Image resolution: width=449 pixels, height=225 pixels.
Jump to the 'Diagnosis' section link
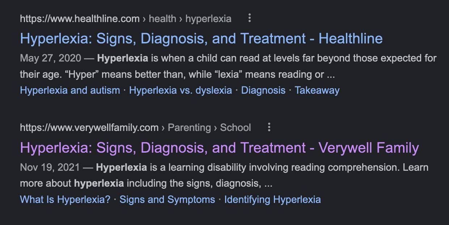263,90
